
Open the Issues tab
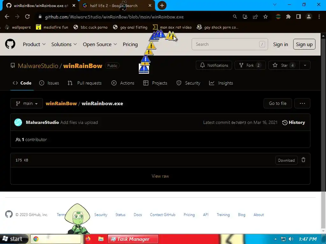tap(49, 83)
